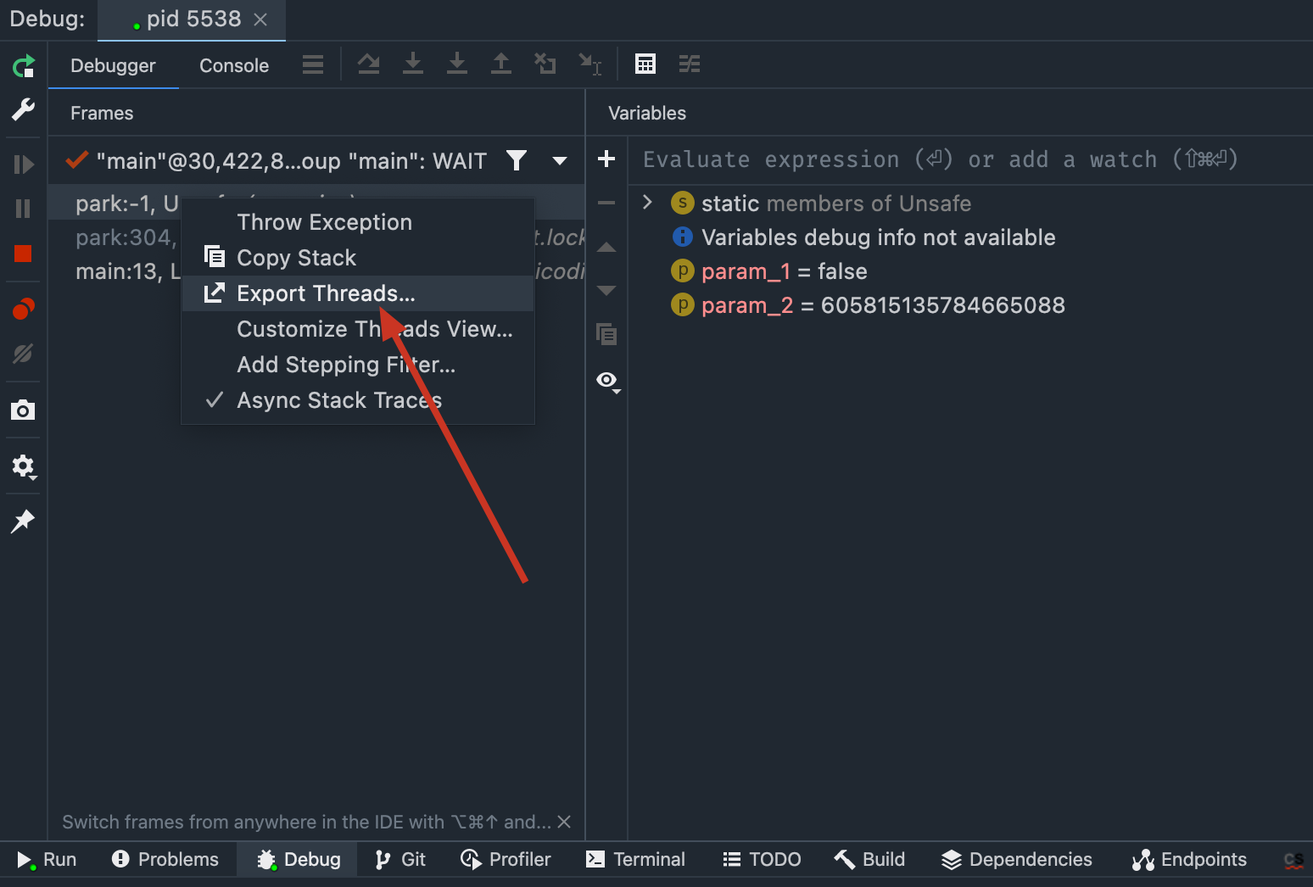1313x887 pixels.
Task: Open the Profiler tool window
Action: click(506, 860)
